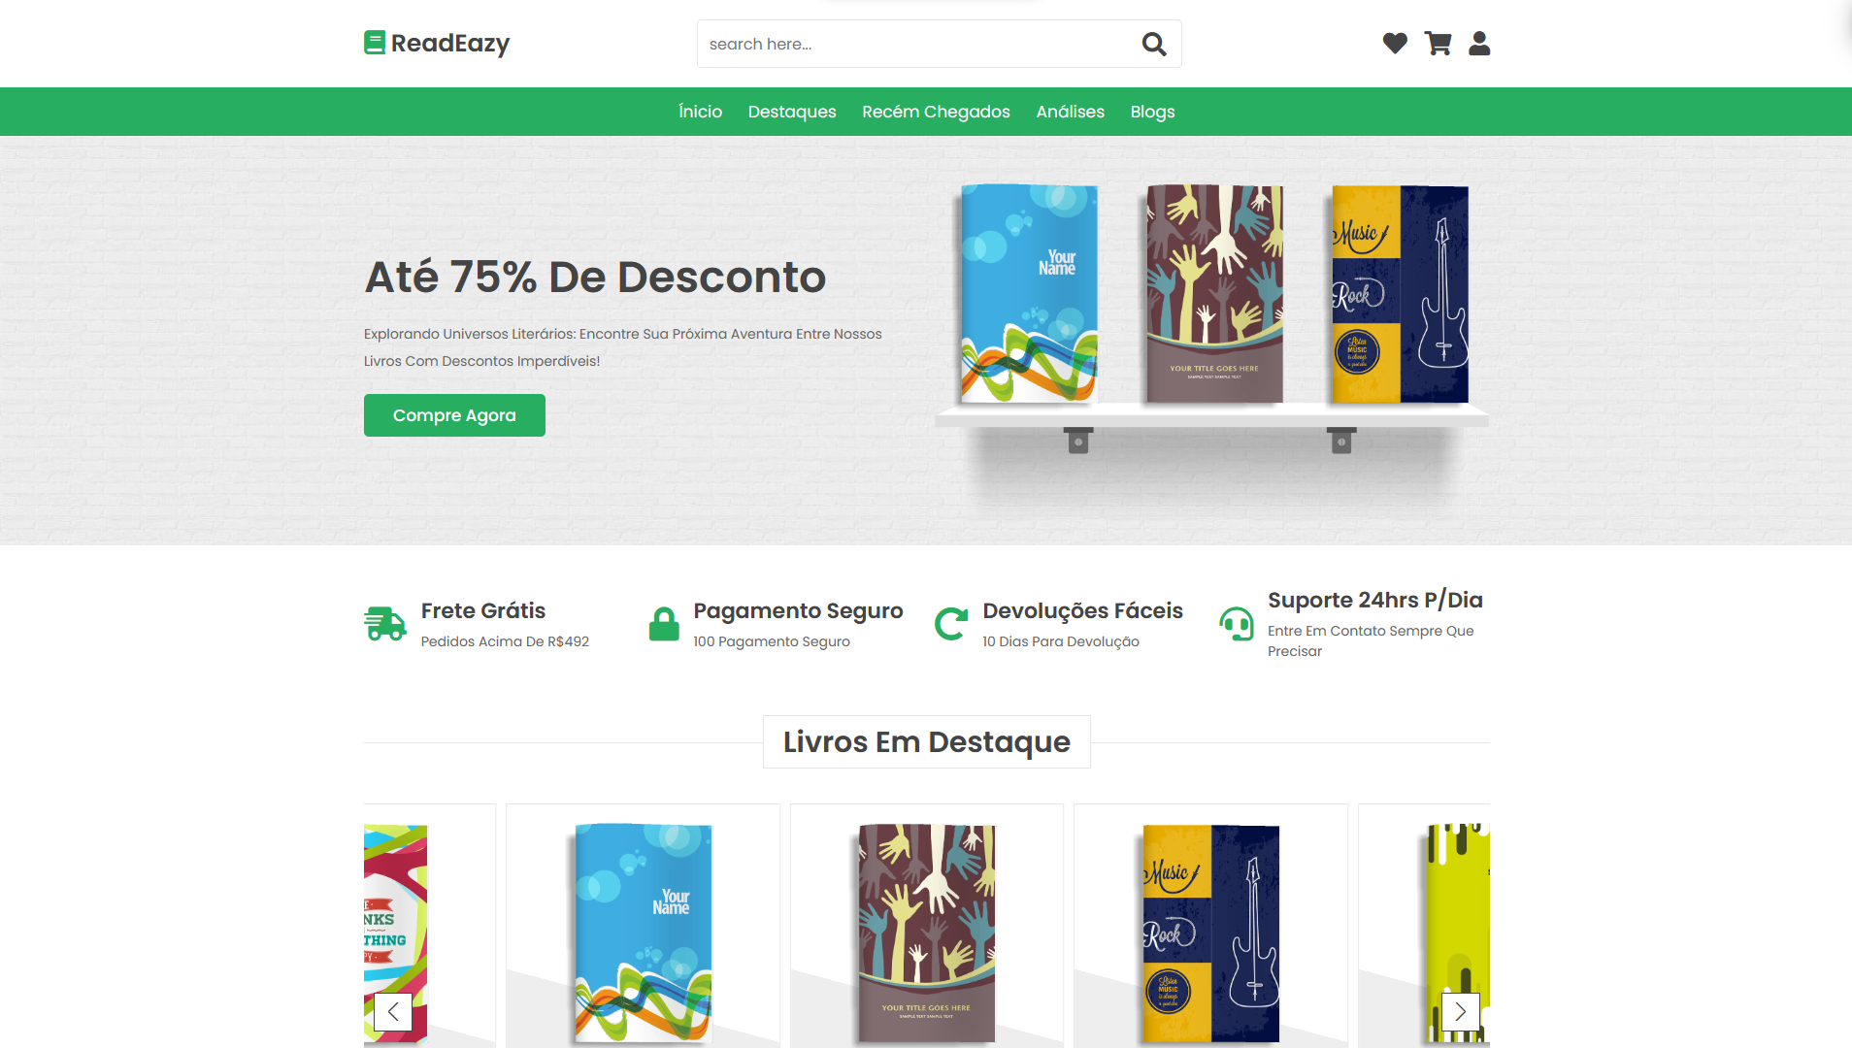The height and width of the screenshot is (1048, 1852).
Task: Open the user account icon
Action: point(1479,44)
